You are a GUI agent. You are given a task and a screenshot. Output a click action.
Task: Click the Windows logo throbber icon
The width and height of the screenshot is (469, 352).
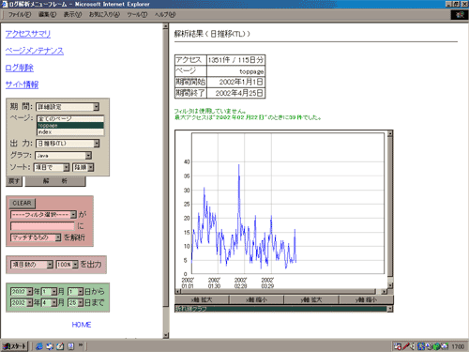pyautogui.click(x=460, y=15)
